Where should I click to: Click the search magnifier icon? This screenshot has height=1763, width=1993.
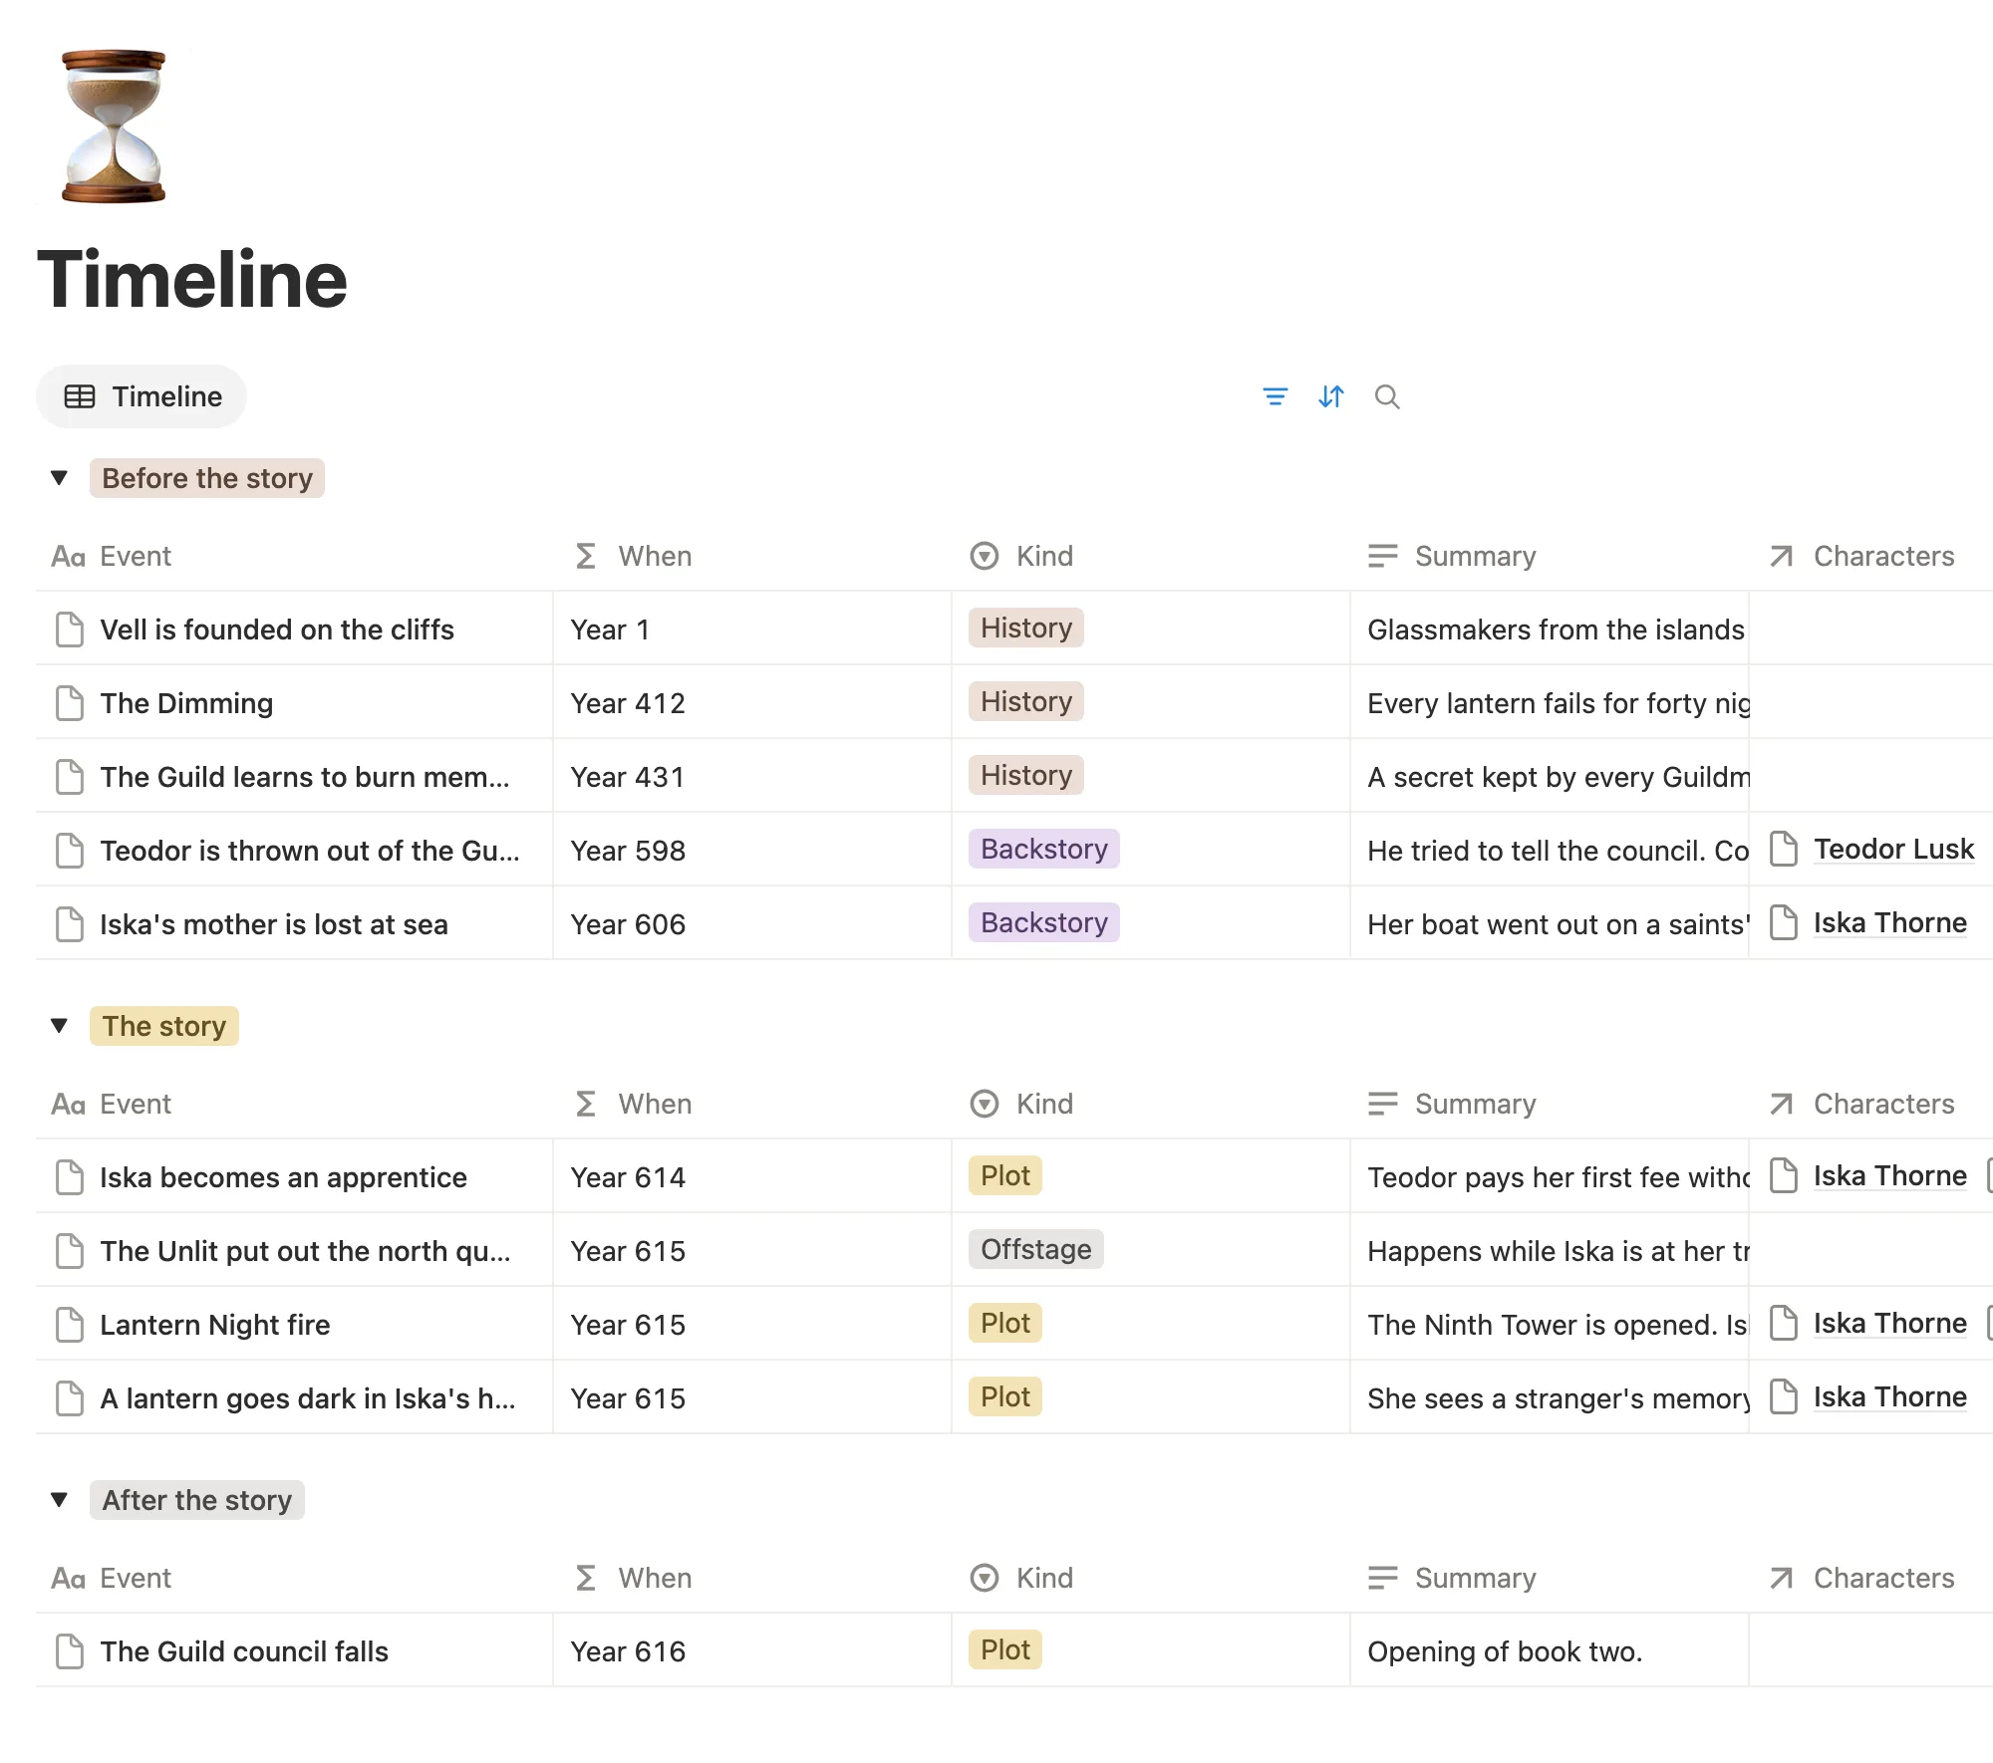click(x=1386, y=396)
